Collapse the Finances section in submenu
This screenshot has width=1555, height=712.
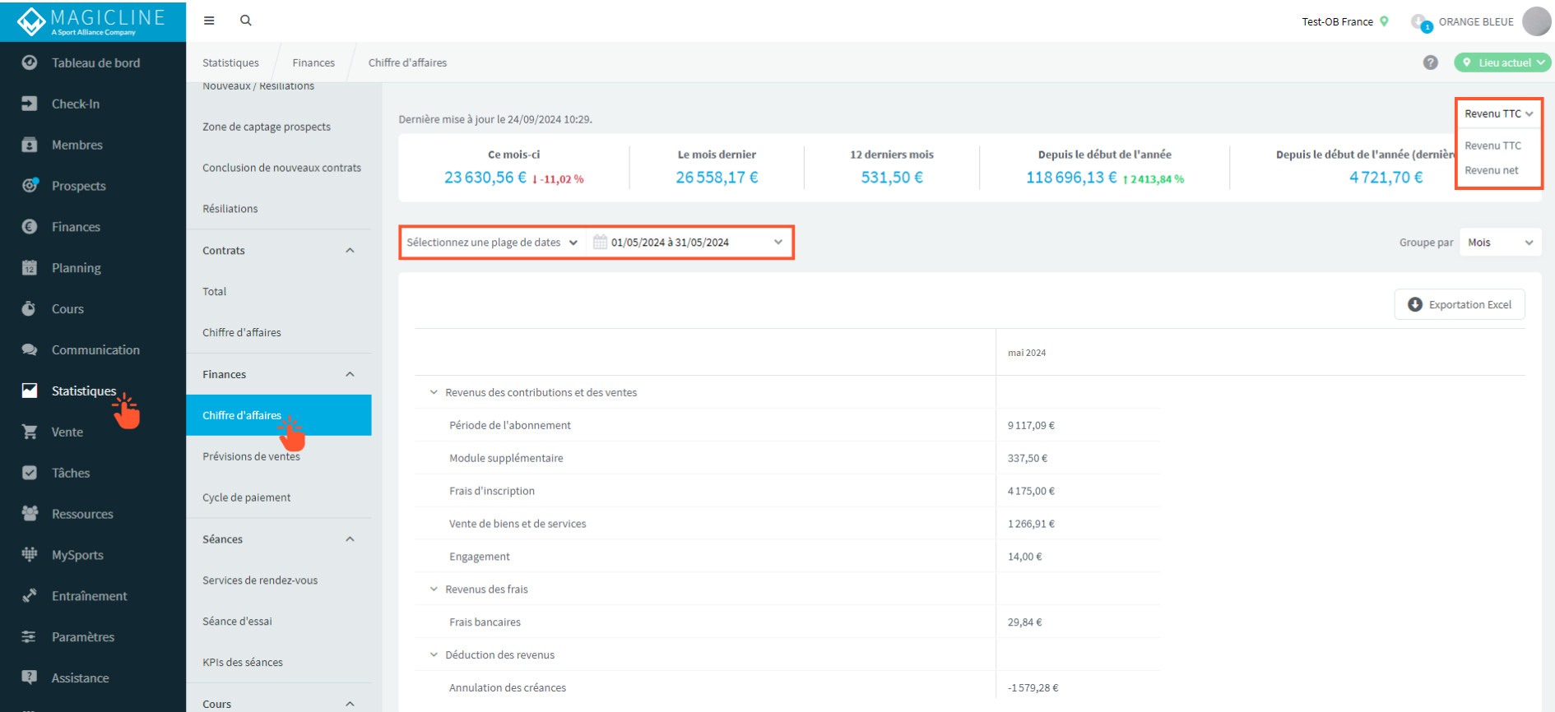coord(350,374)
